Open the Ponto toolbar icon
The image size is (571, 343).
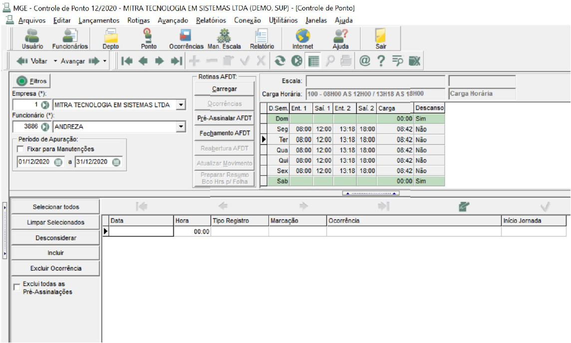tap(149, 39)
